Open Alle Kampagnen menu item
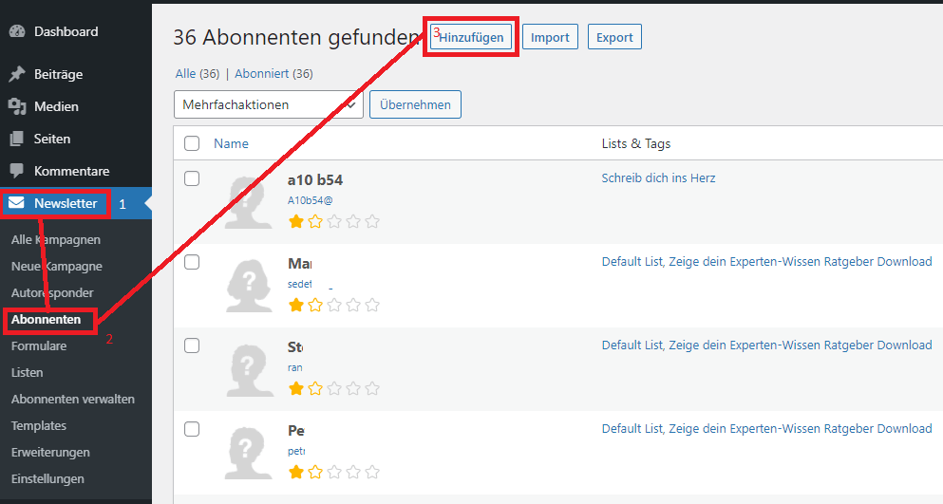 click(55, 240)
